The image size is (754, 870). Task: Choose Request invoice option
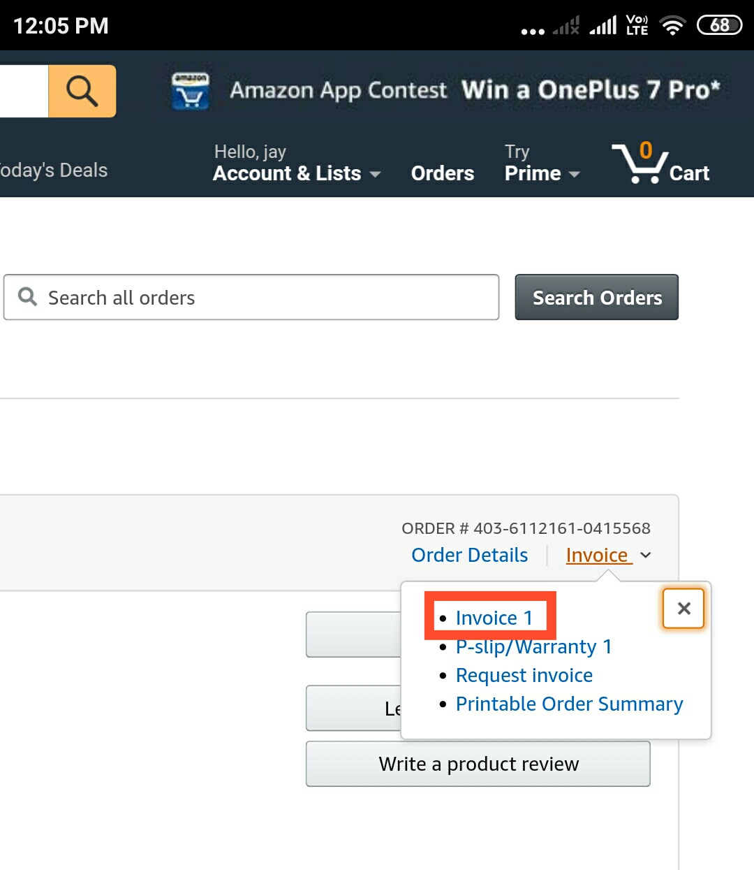coord(524,675)
